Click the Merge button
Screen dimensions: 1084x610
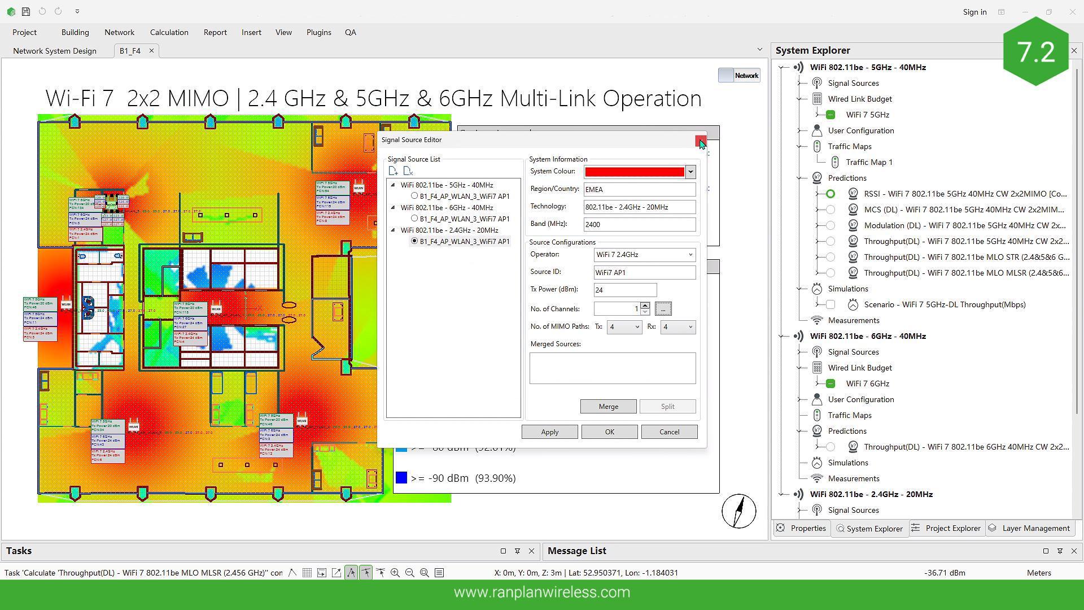(x=609, y=407)
